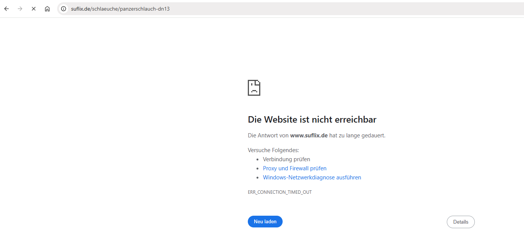
Task: Click the bold www.suflix.de hostname text
Action: [309, 135]
